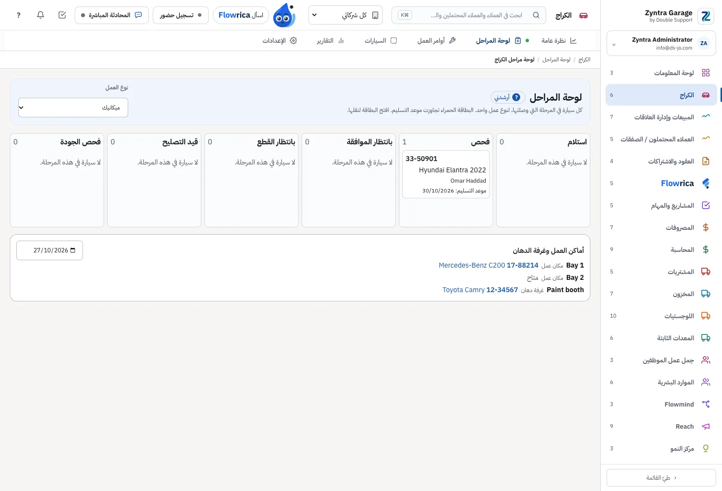This screenshot has width=722, height=491.
Task: Click the help question mark icon in top bar
Action: [x=19, y=15]
